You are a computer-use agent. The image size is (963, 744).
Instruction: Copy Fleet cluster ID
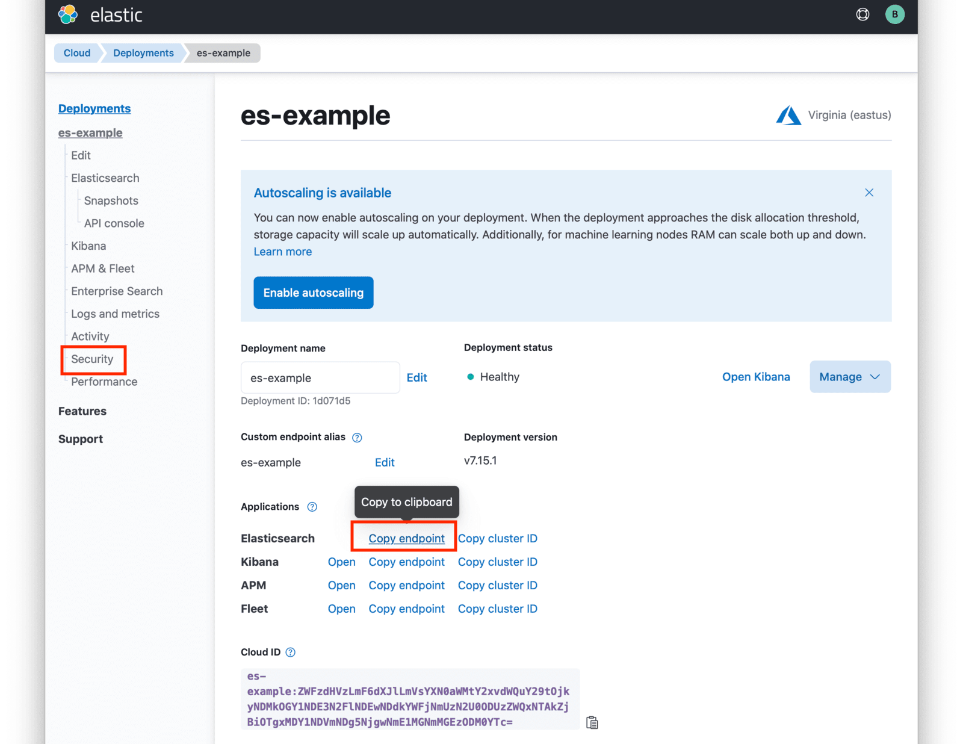tap(498, 609)
